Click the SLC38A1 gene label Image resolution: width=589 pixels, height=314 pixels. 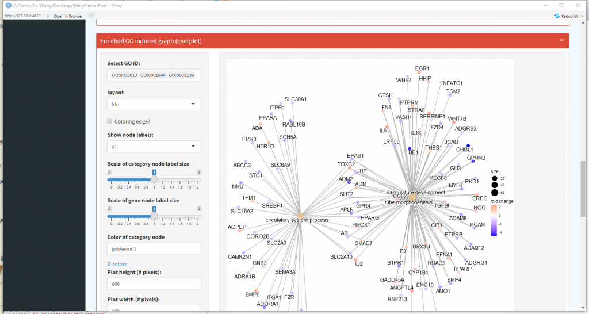[x=296, y=99]
